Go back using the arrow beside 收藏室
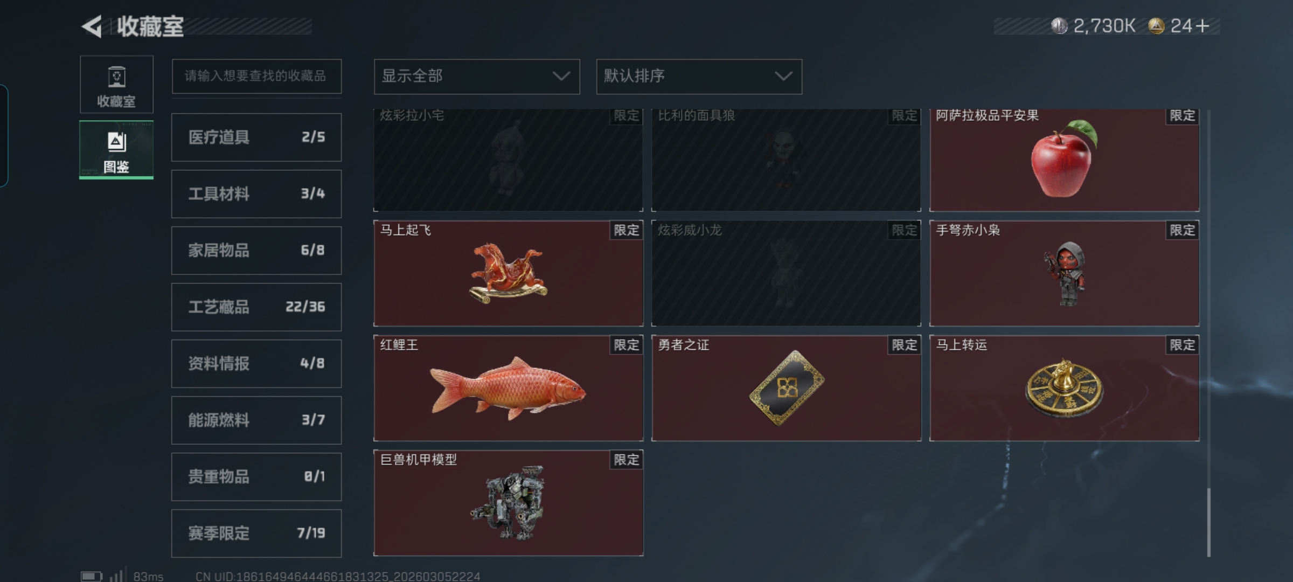The width and height of the screenshot is (1293, 582). [x=92, y=26]
